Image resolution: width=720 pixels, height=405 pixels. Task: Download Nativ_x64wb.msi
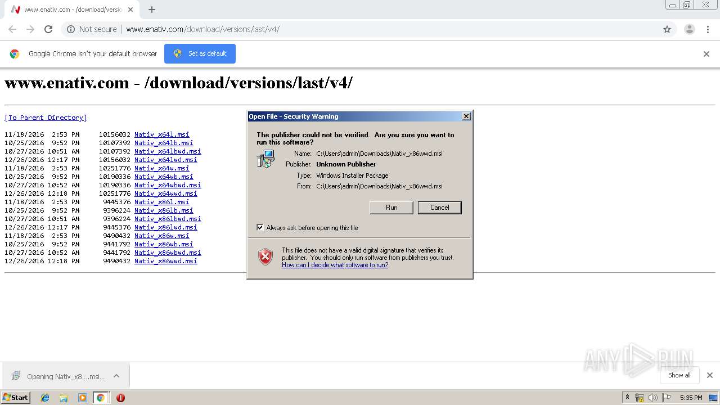(164, 177)
